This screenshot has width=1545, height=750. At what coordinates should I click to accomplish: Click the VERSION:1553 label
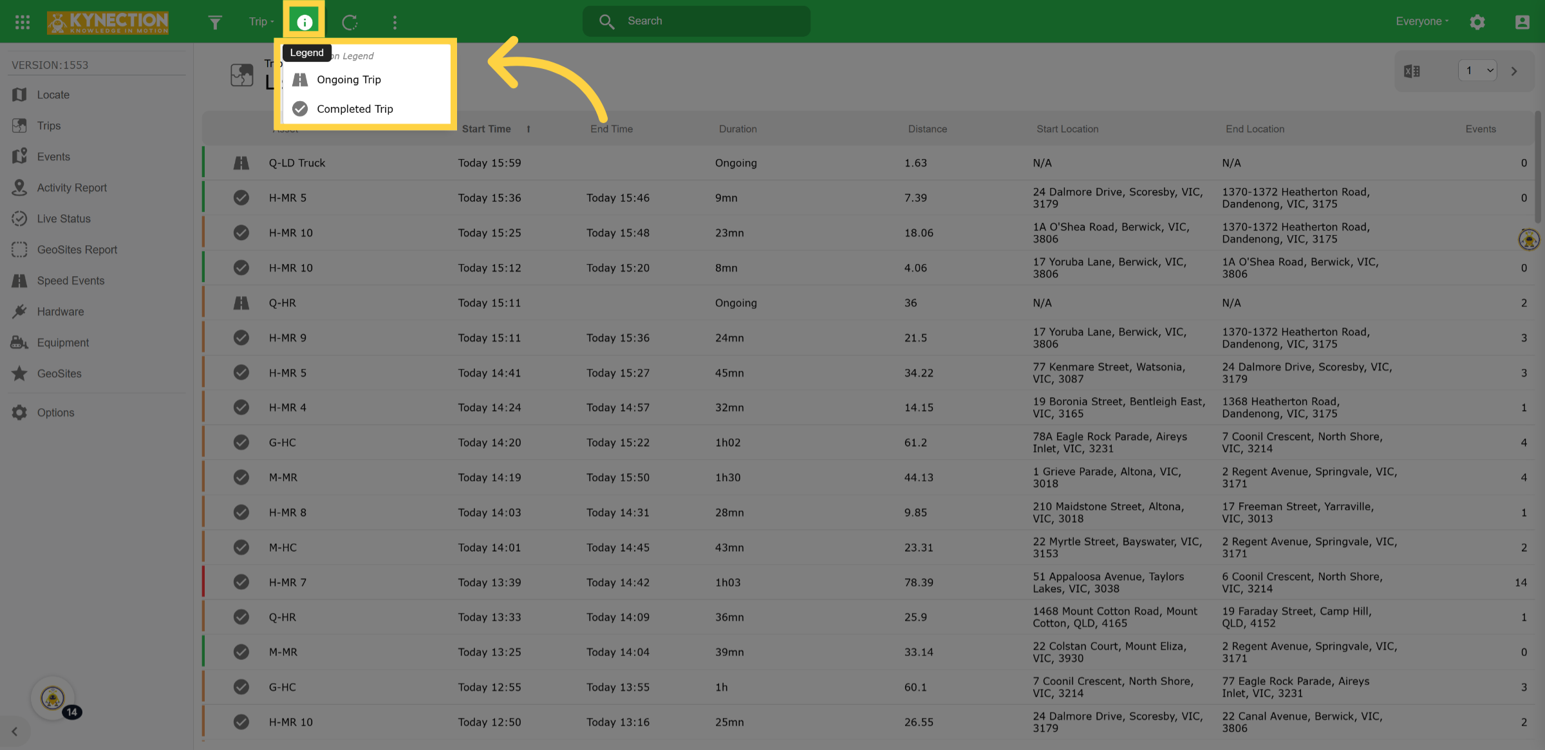point(50,65)
